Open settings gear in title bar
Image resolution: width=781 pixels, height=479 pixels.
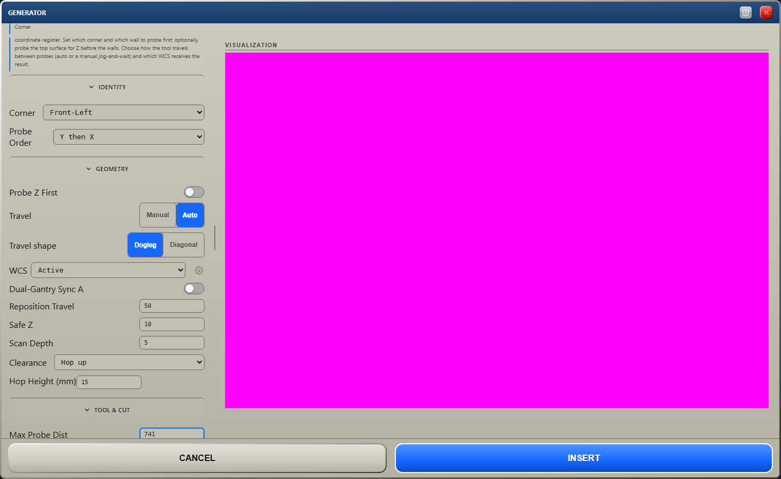point(746,12)
